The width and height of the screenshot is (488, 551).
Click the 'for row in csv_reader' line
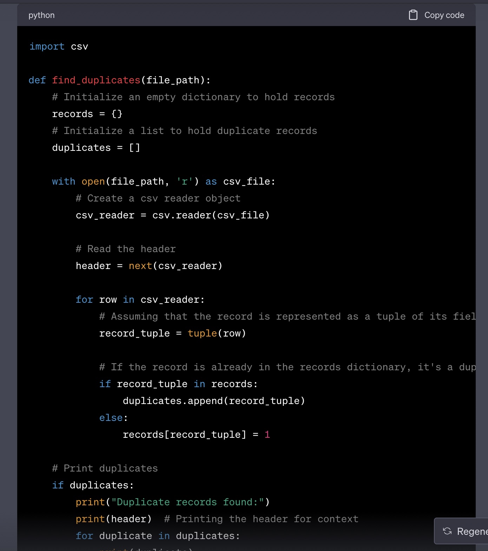pos(140,300)
